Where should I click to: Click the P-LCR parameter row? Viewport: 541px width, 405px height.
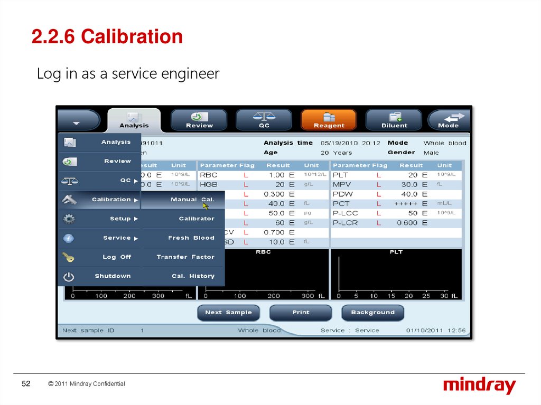pyautogui.click(x=396, y=223)
